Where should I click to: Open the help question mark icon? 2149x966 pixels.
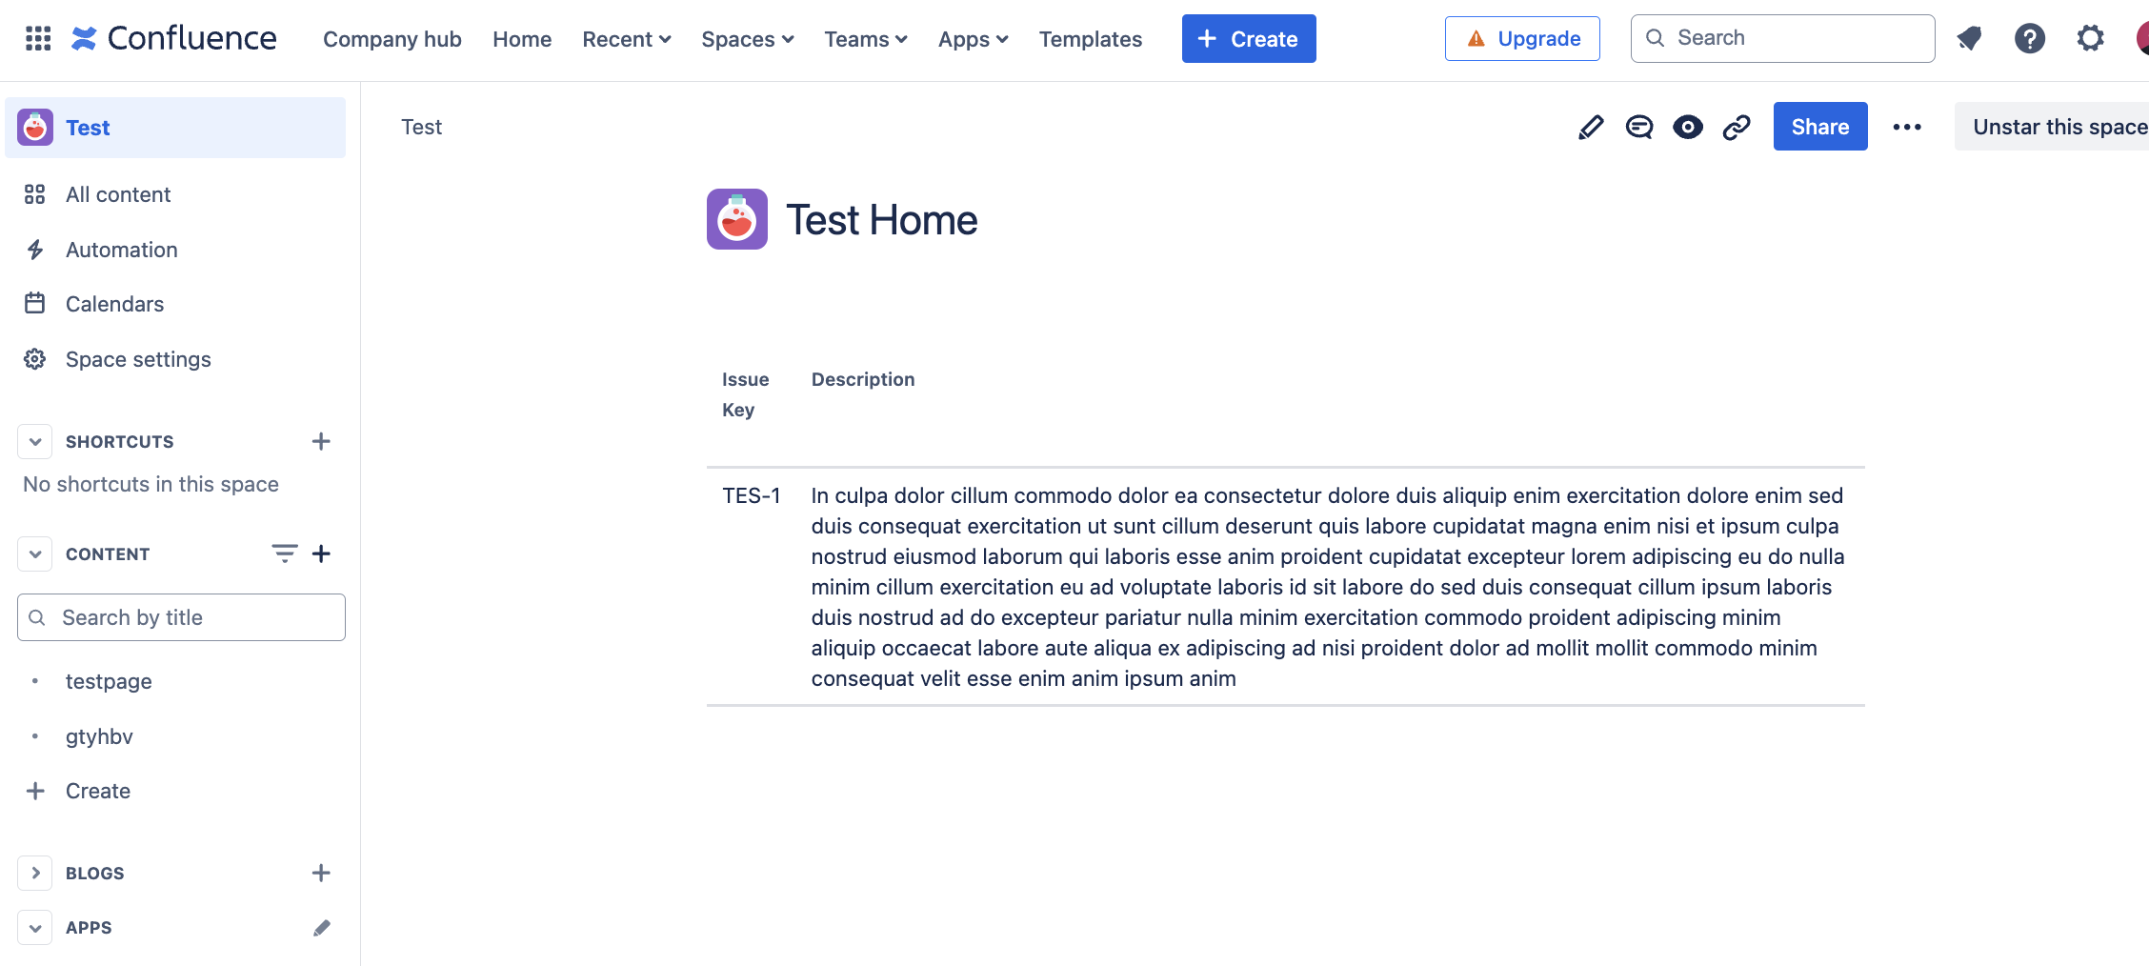(2030, 38)
